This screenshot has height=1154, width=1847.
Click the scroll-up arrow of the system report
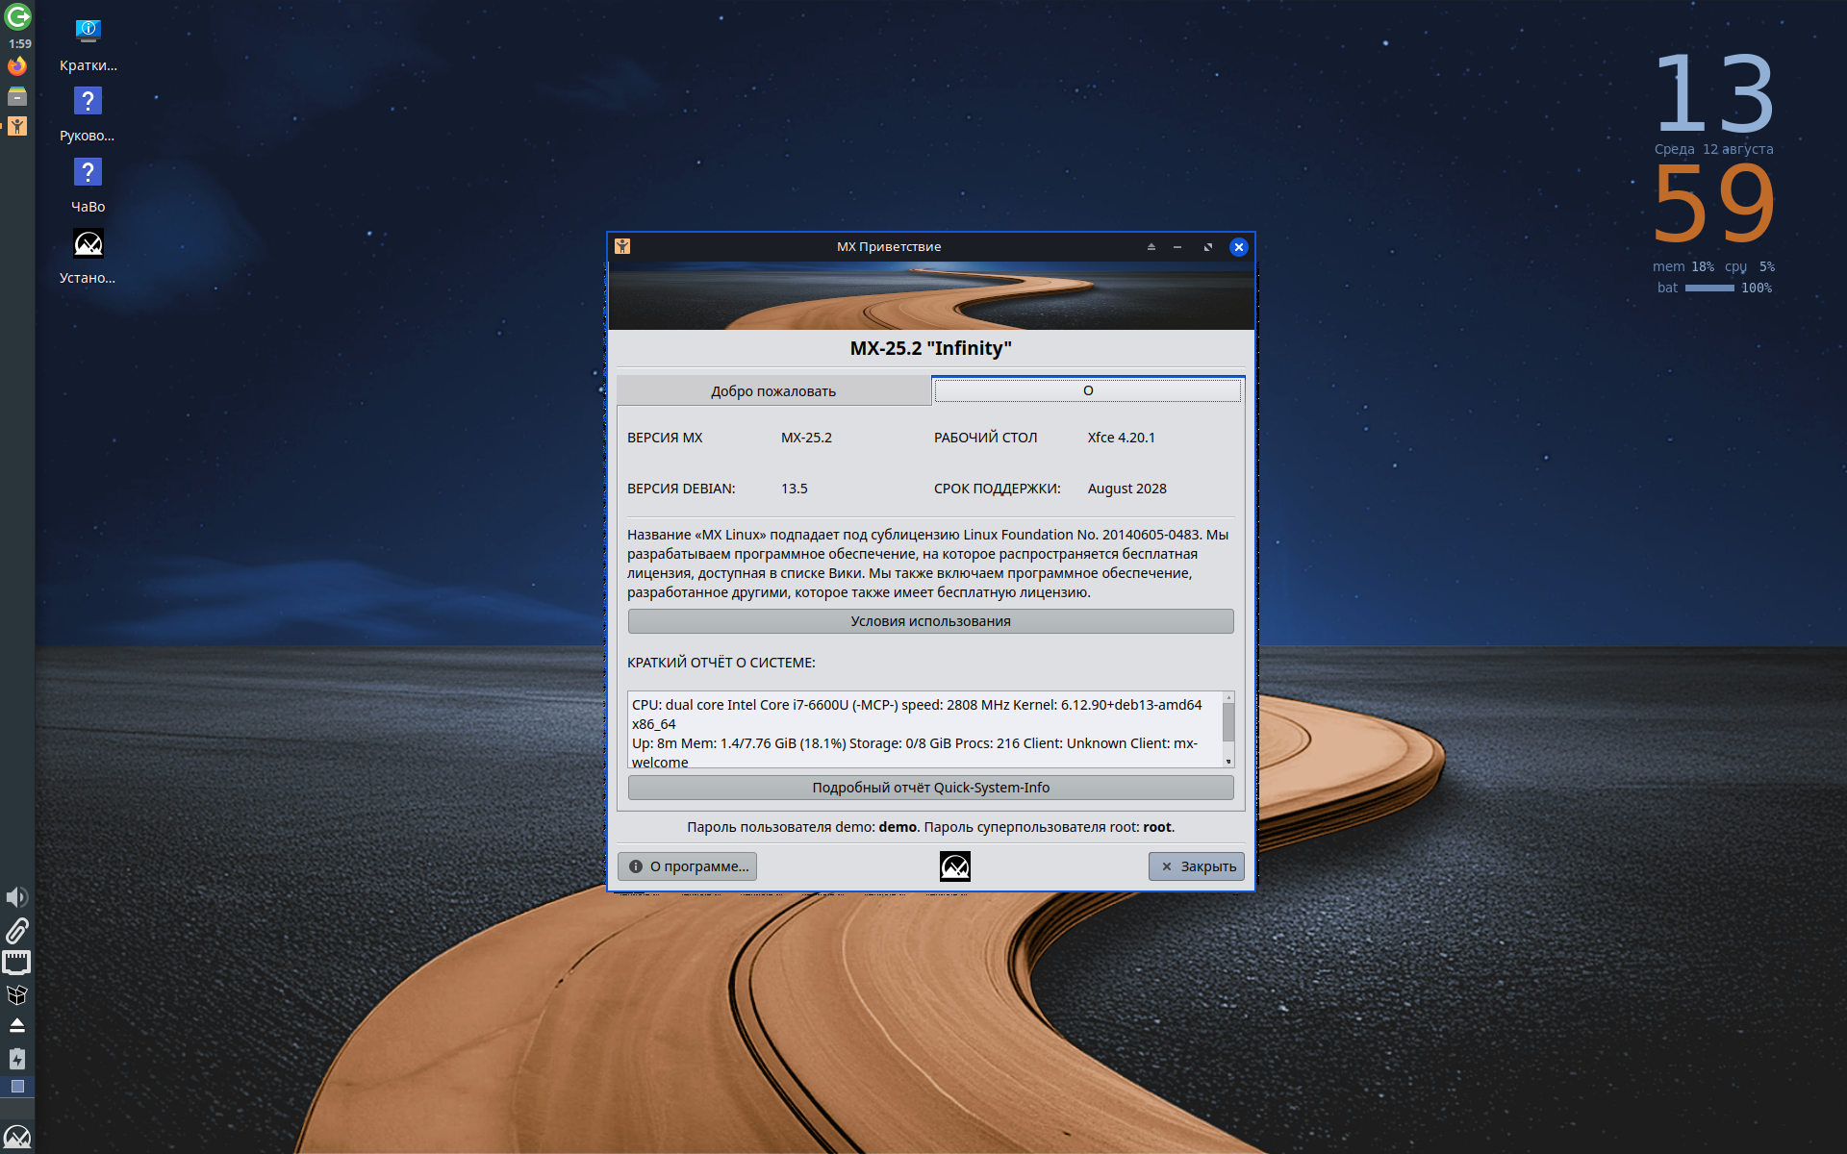tap(1228, 697)
